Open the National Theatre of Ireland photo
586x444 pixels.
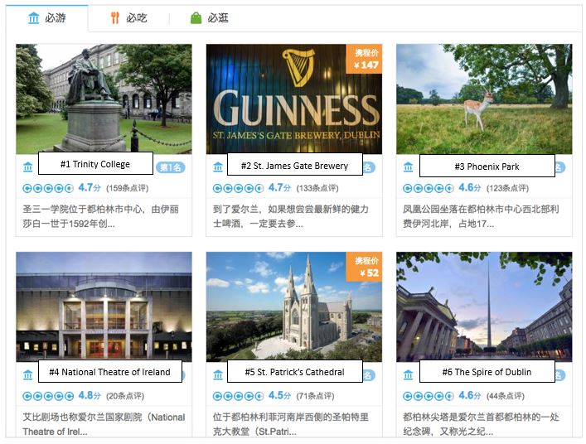pyautogui.click(x=104, y=306)
